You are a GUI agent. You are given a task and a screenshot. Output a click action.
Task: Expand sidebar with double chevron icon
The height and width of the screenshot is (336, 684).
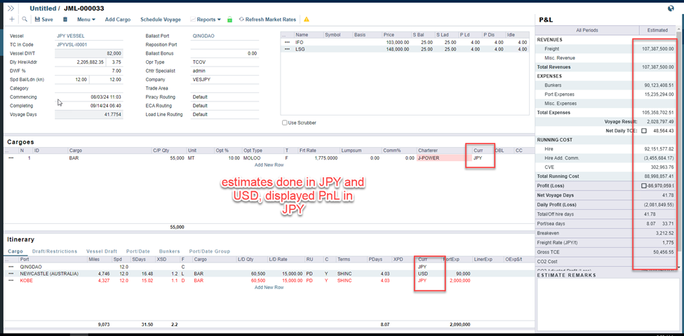(11, 8)
